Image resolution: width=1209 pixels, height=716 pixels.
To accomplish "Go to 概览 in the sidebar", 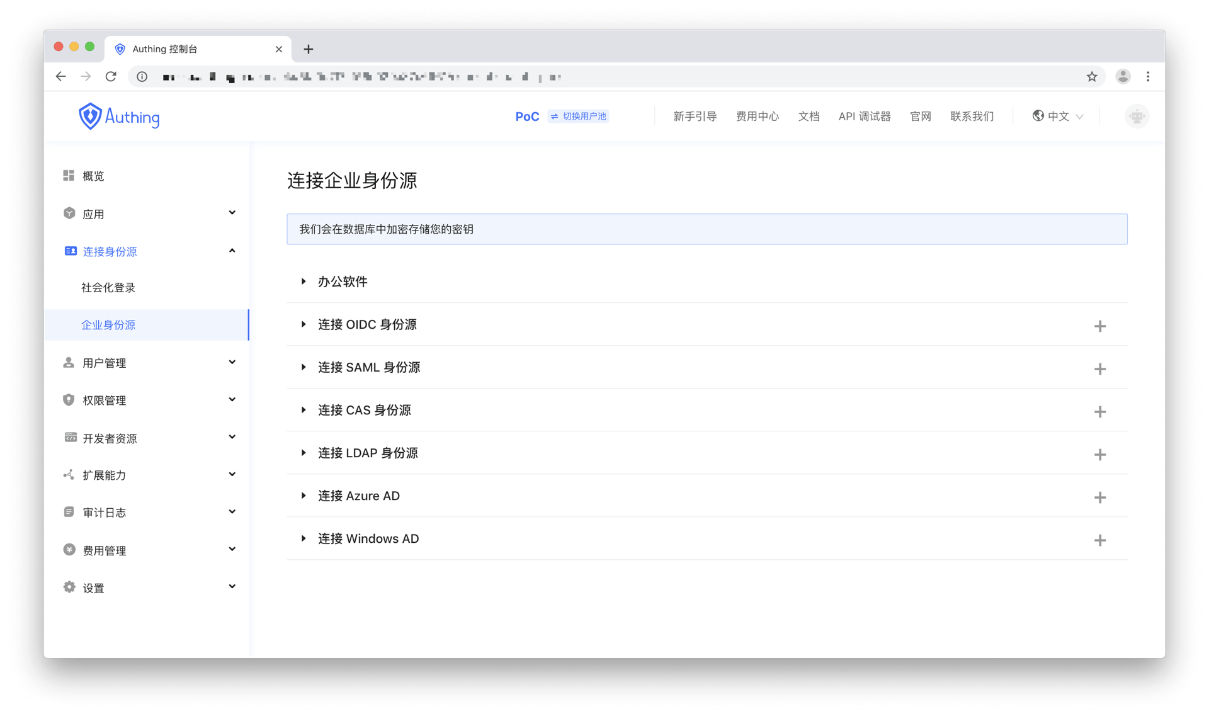I will tap(93, 176).
